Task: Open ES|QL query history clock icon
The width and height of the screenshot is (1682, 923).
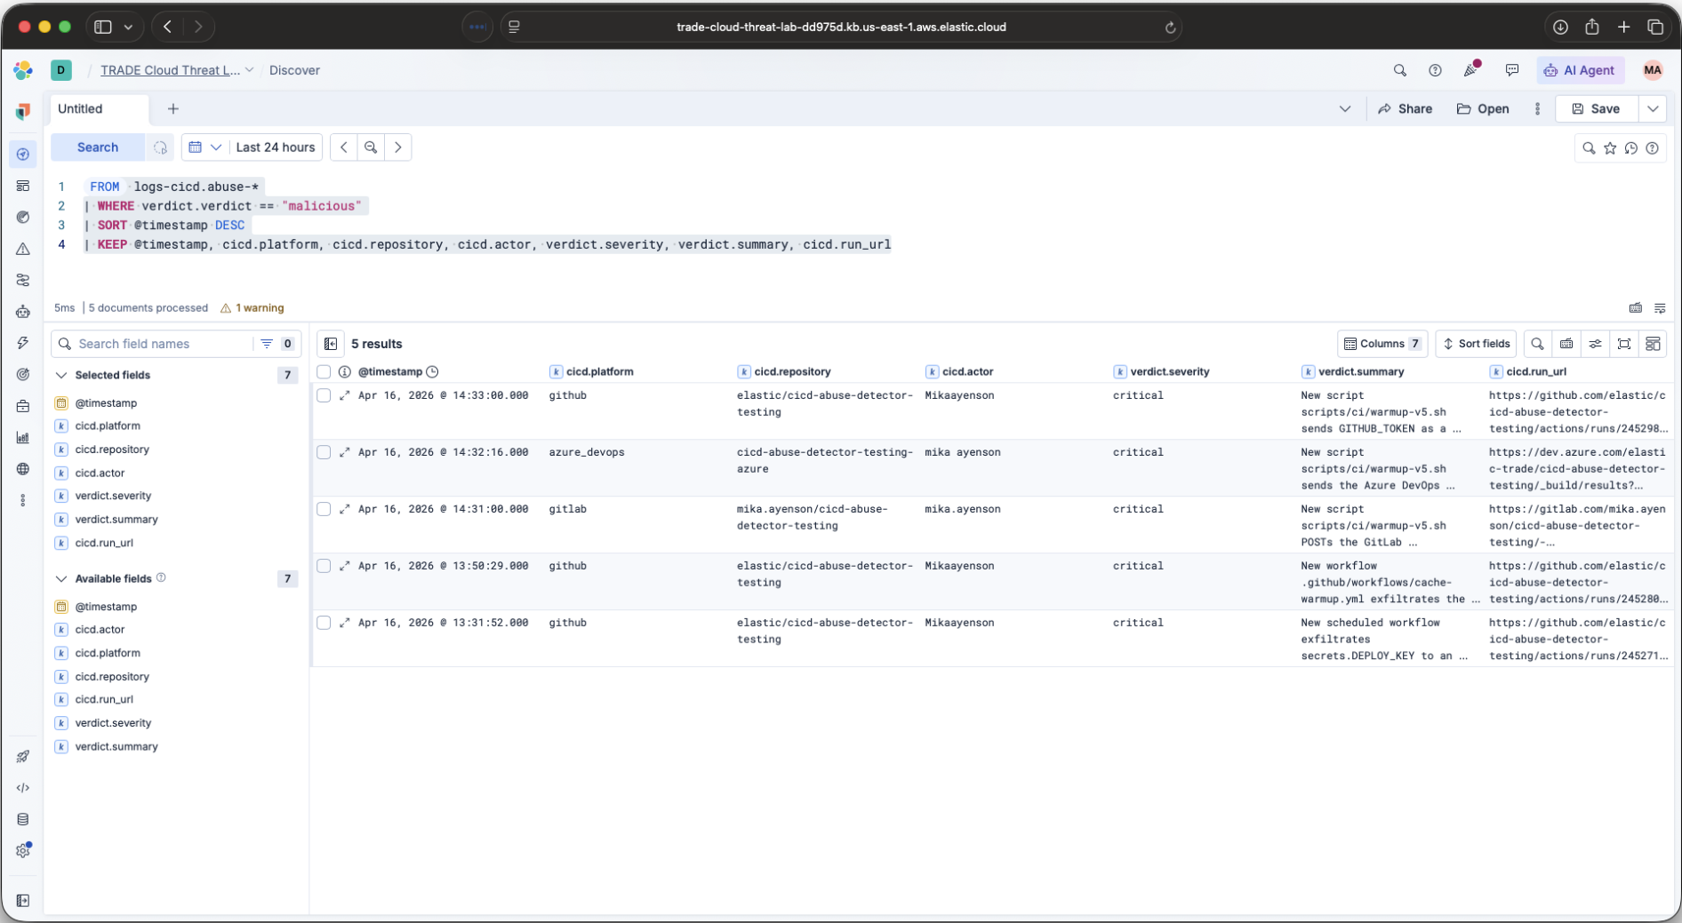Action: point(1631,148)
